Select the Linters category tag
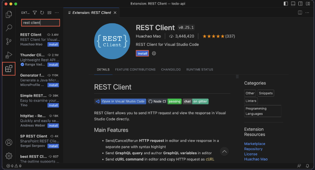 (x=251, y=101)
